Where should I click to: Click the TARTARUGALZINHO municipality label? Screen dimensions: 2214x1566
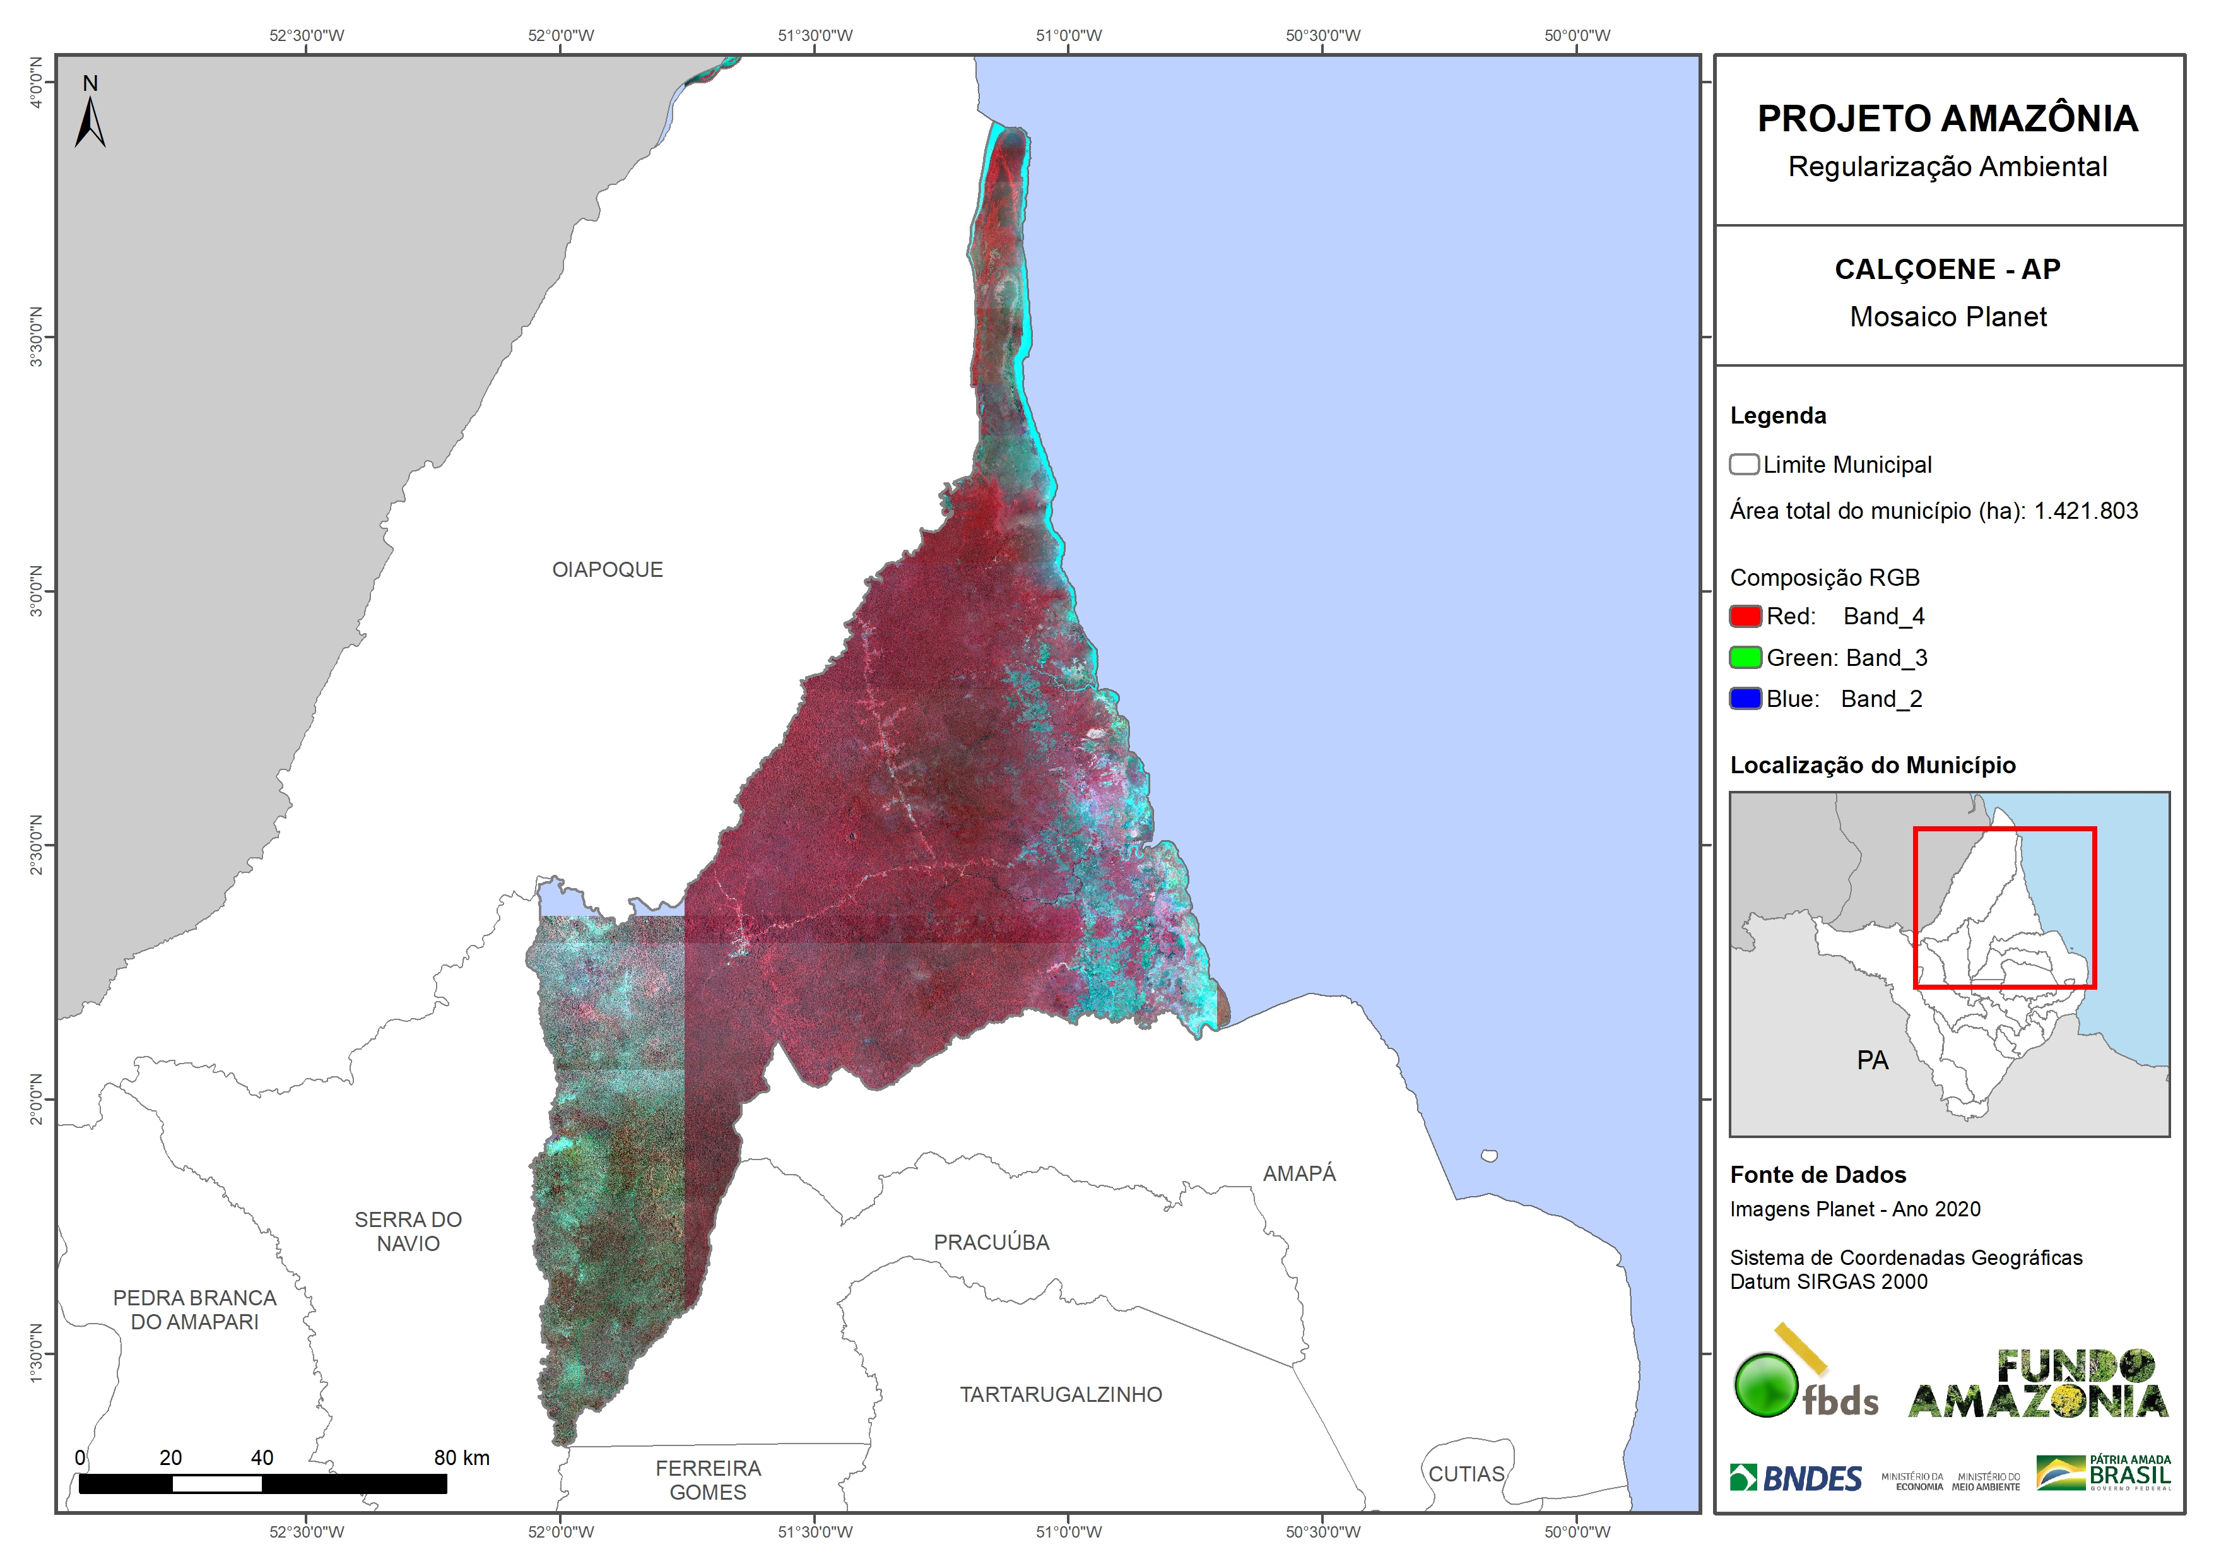point(1061,1394)
